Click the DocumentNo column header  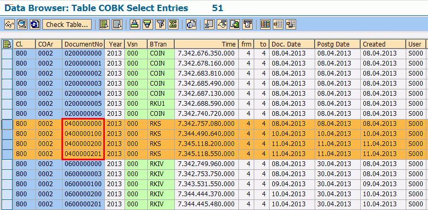(x=84, y=44)
